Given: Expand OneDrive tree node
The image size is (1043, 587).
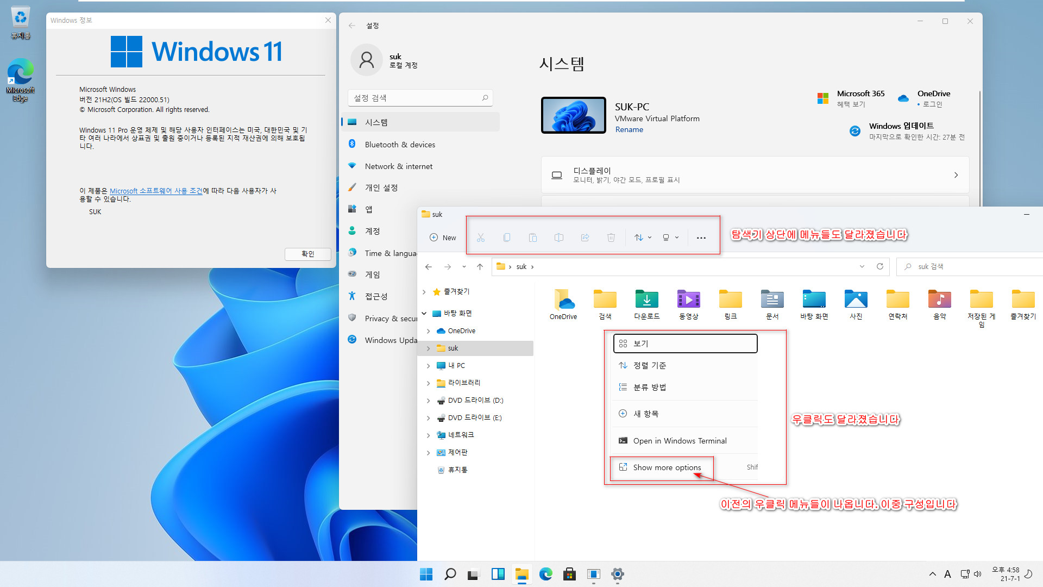Looking at the screenshot, I should coord(429,331).
